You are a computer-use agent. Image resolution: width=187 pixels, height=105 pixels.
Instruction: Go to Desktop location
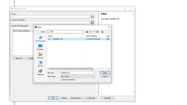click(x=40, y=47)
